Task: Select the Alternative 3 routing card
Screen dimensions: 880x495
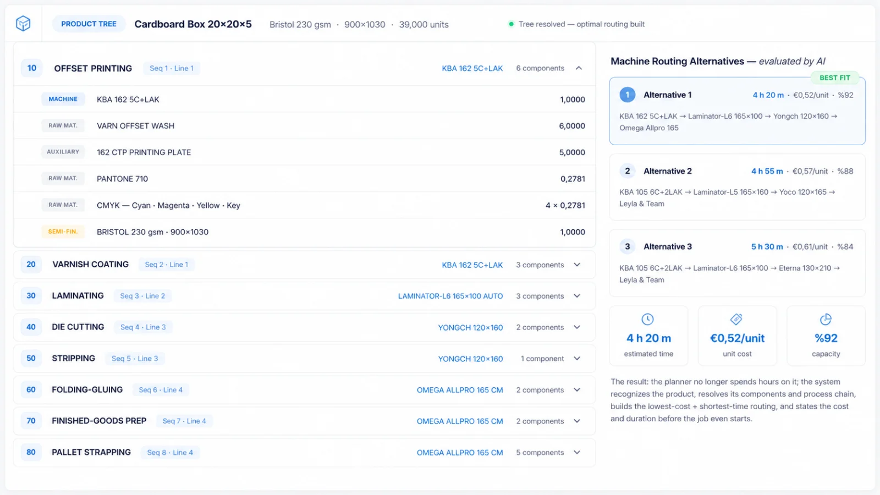Action: (737, 263)
